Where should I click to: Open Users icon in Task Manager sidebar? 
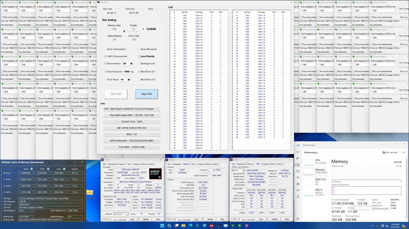pyautogui.click(x=298, y=184)
